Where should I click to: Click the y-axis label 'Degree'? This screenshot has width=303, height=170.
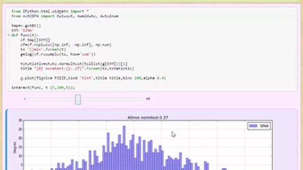(x=15, y=147)
